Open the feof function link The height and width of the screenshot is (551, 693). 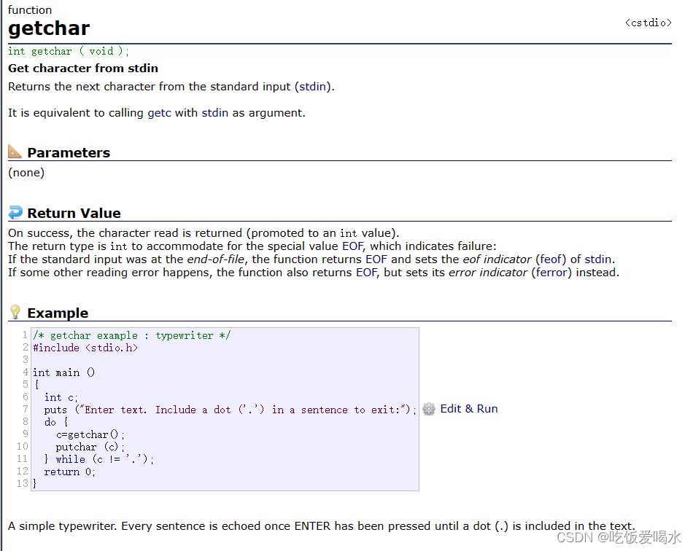click(x=551, y=259)
